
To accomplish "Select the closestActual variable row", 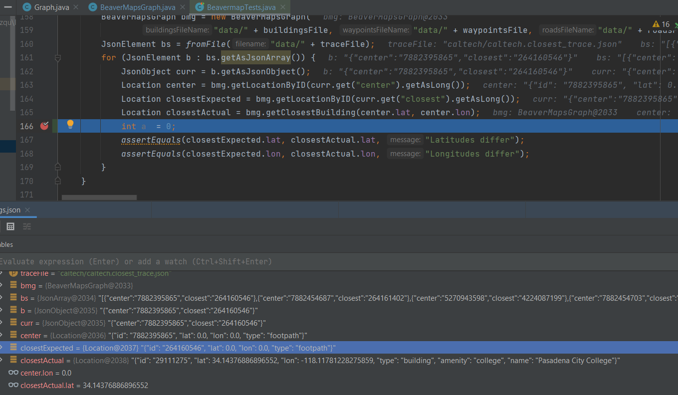I will pos(42,361).
